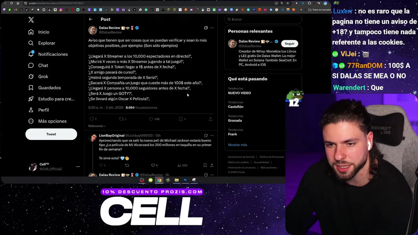Click LionBayOriginal's avatar

click(93, 138)
